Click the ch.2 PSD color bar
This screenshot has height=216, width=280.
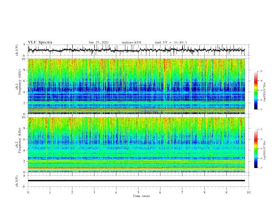point(256,149)
